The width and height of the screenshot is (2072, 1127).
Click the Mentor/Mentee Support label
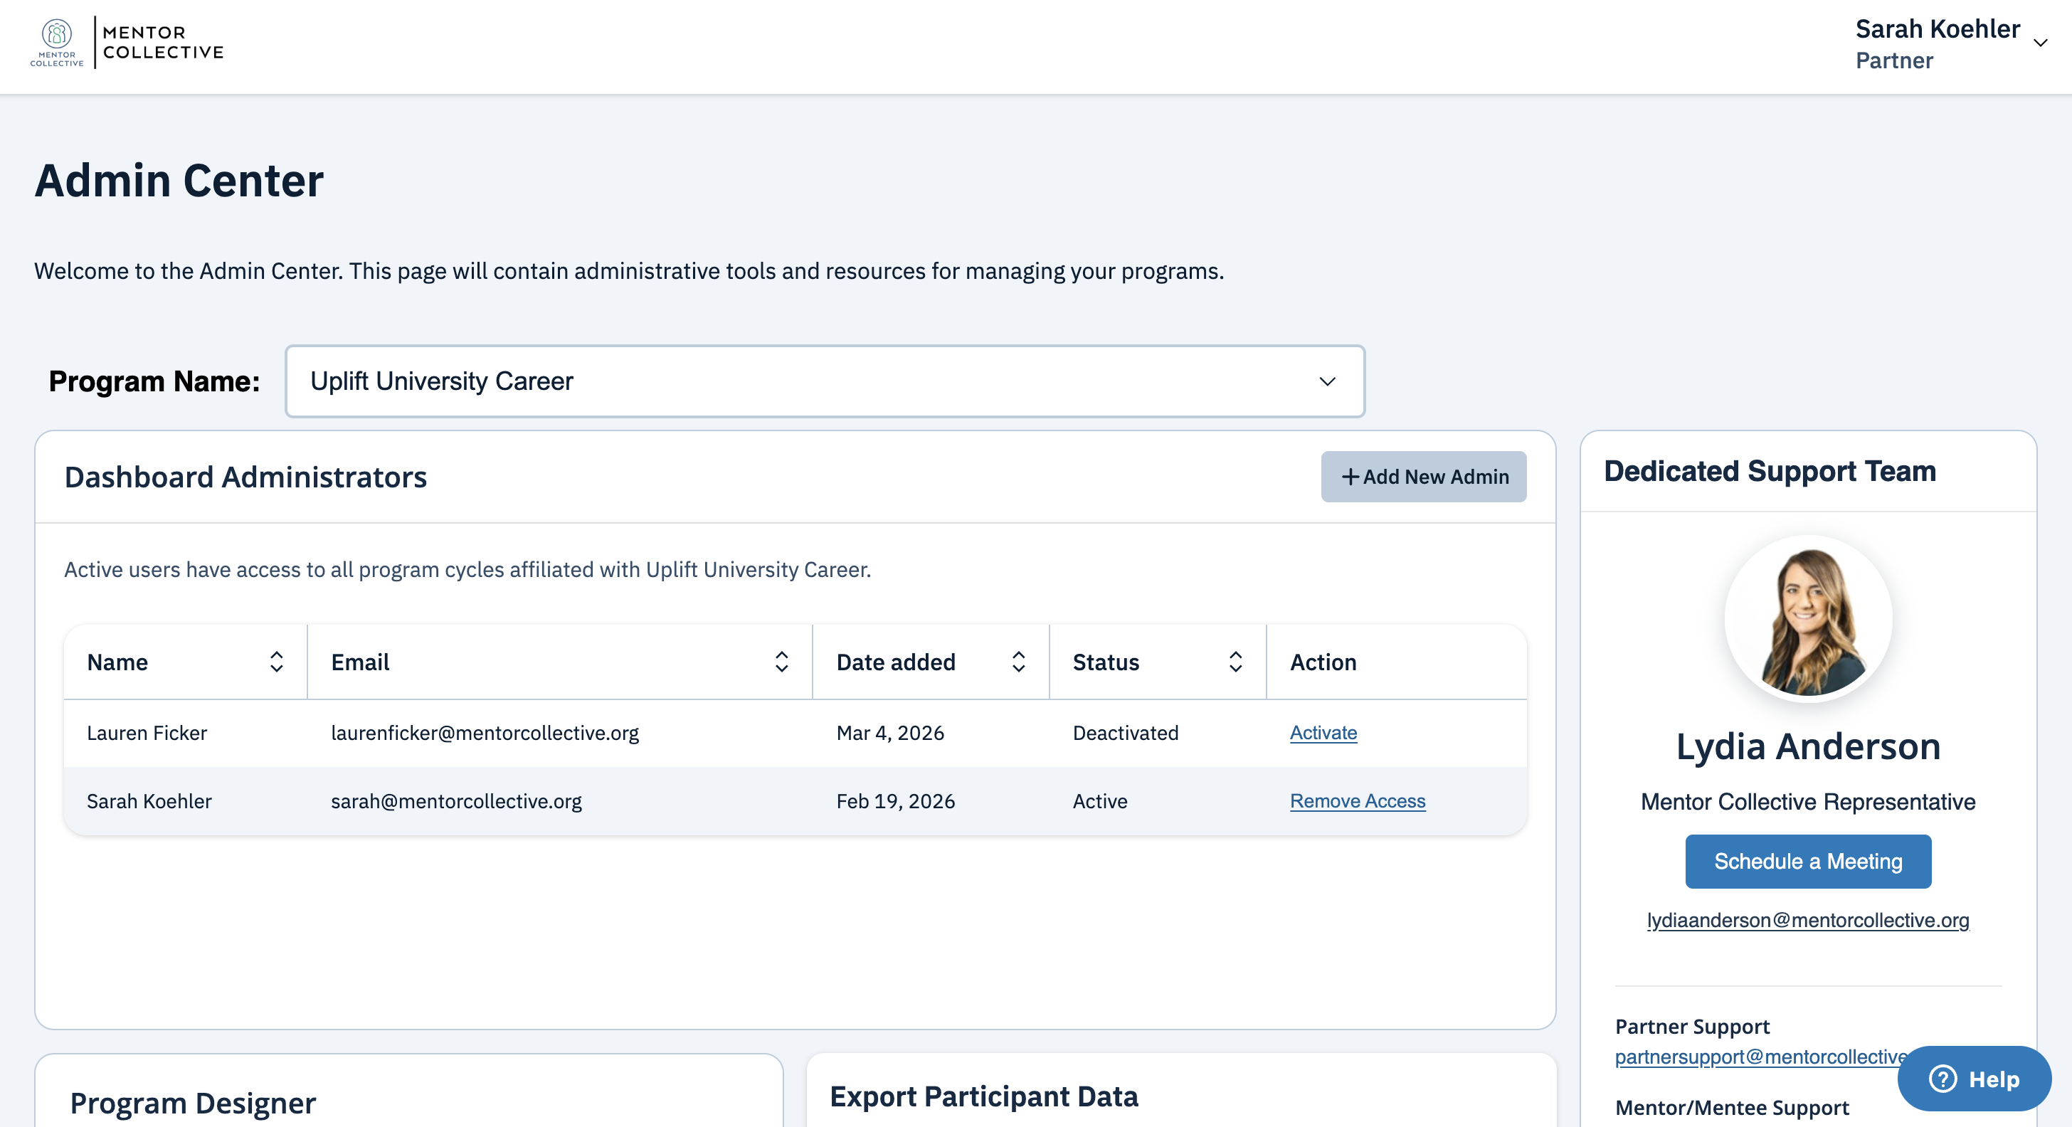click(1732, 1108)
